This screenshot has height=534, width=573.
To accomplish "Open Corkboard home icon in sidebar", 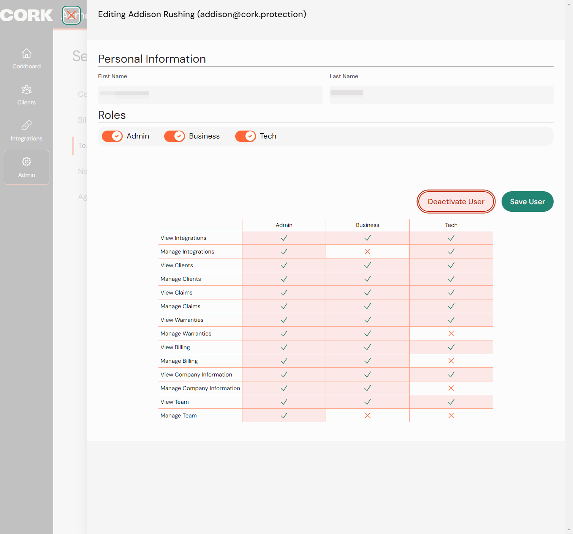I will 27,53.
